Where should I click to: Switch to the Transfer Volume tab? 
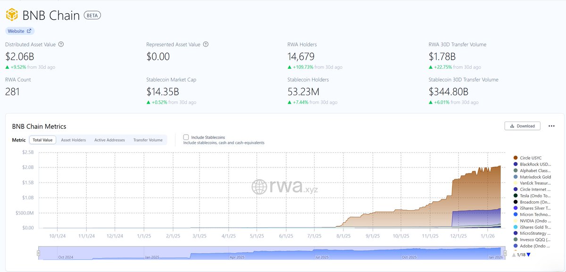148,140
